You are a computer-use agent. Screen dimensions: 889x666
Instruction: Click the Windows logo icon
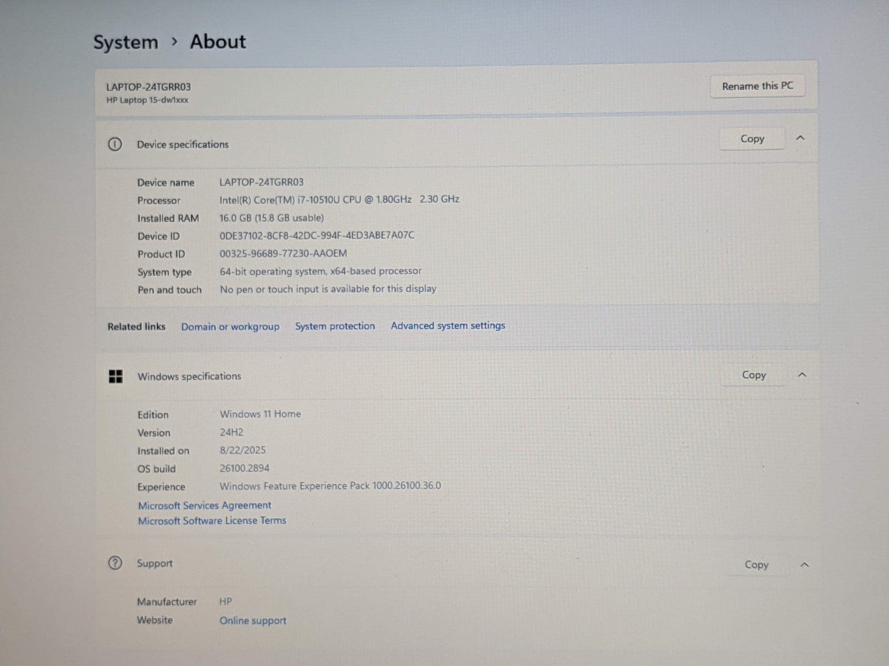pyautogui.click(x=116, y=377)
